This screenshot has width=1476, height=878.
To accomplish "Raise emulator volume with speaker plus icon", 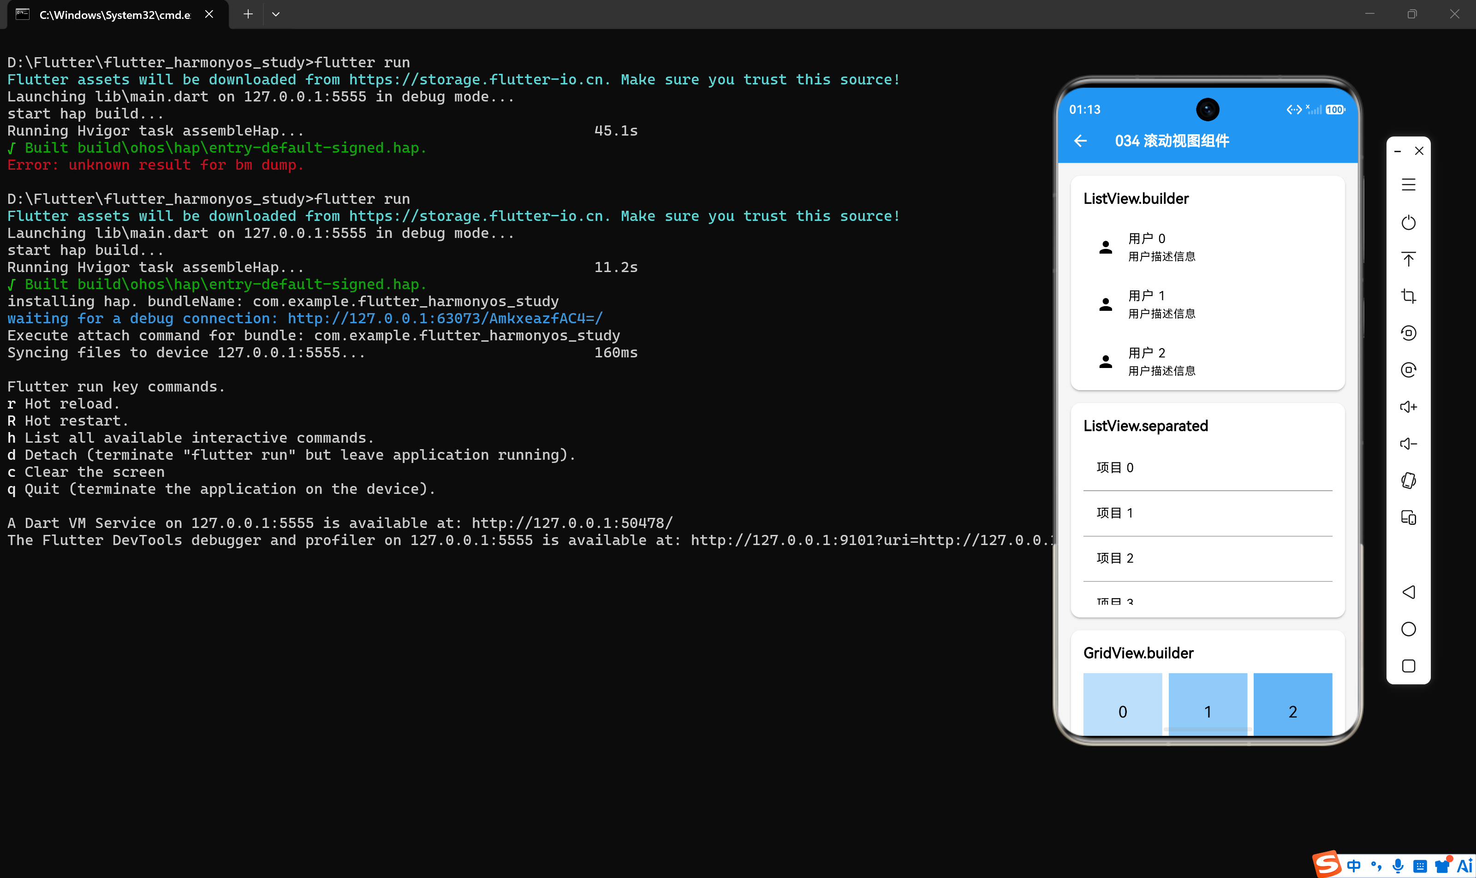I will coord(1409,407).
